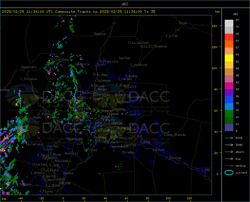The image size is (250, 202).
Task: Click the 'V_Flores' map label
Action: (46, 191)
